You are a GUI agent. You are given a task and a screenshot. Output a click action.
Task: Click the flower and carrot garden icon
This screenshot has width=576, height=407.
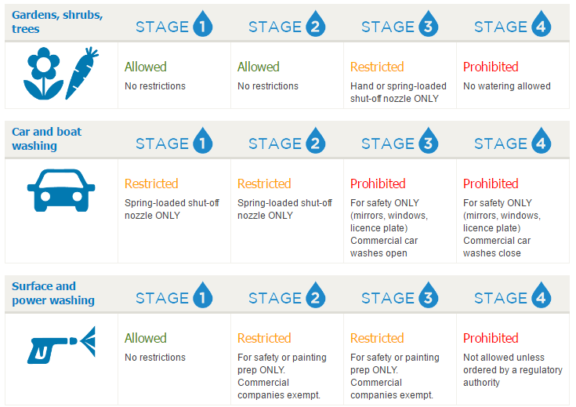(61, 73)
